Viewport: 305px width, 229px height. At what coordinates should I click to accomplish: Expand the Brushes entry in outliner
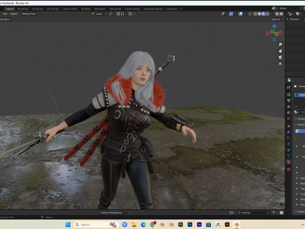pyautogui.click(x=287, y=19)
